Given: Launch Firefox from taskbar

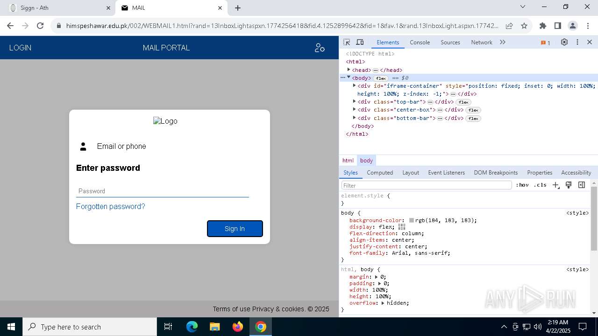Looking at the screenshot, I should [x=238, y=327].
